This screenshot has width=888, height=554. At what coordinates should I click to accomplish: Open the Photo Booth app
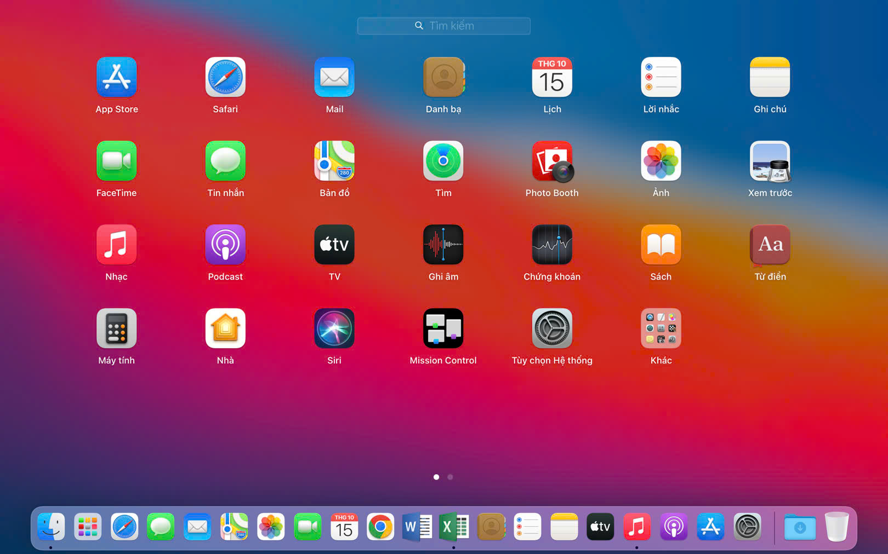552,161
